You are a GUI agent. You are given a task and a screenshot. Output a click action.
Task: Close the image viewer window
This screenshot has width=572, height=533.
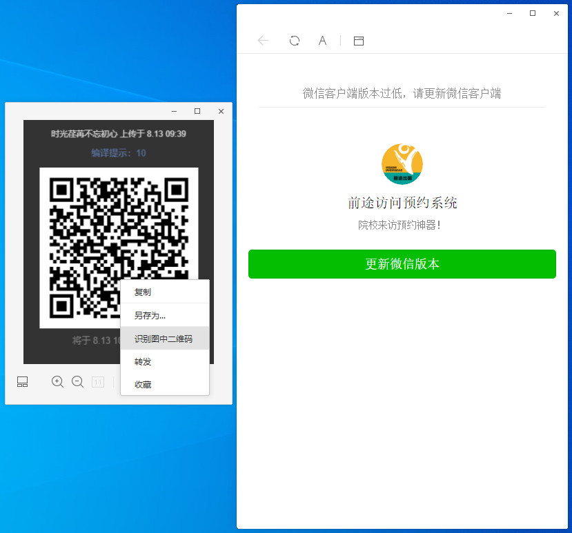(221, 111)
